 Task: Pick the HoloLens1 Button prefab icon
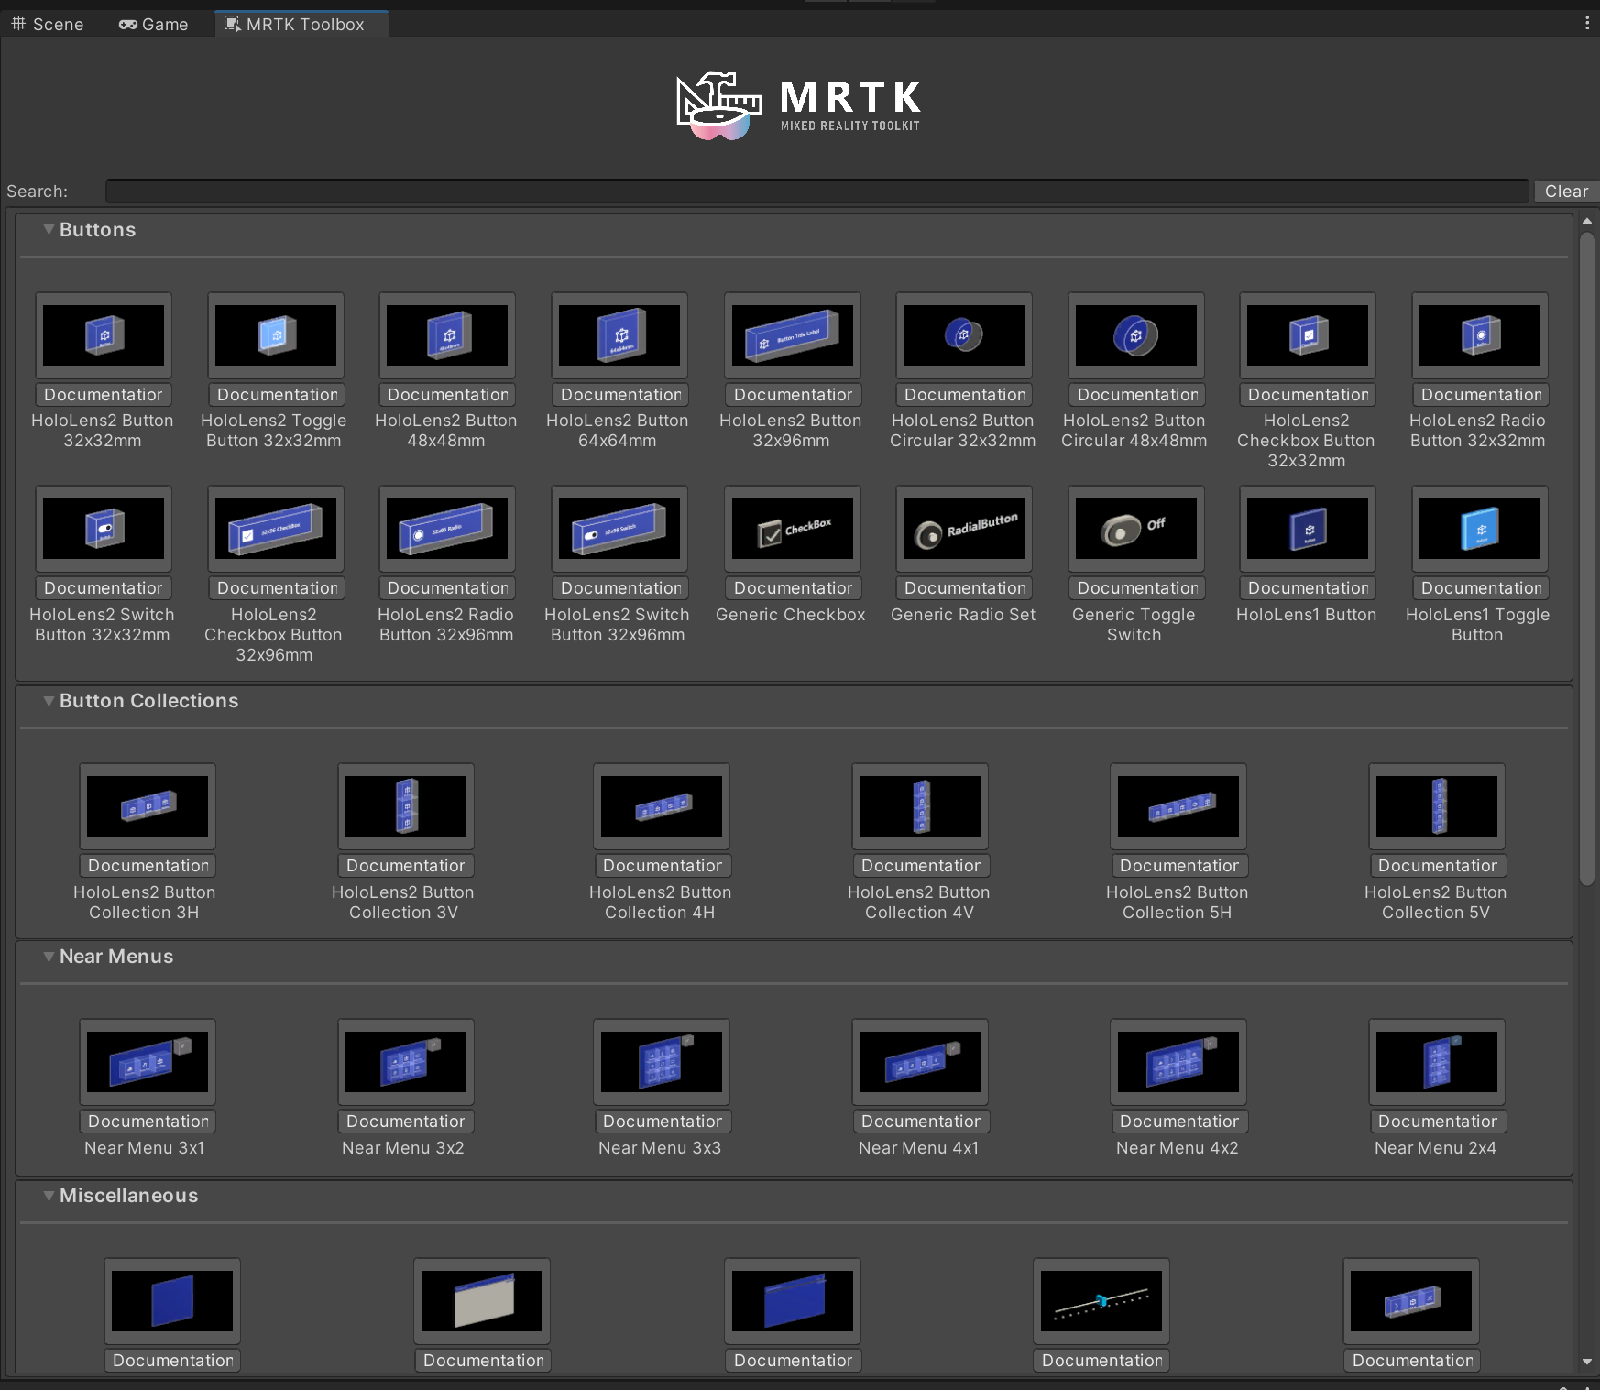pos(1308,529)
